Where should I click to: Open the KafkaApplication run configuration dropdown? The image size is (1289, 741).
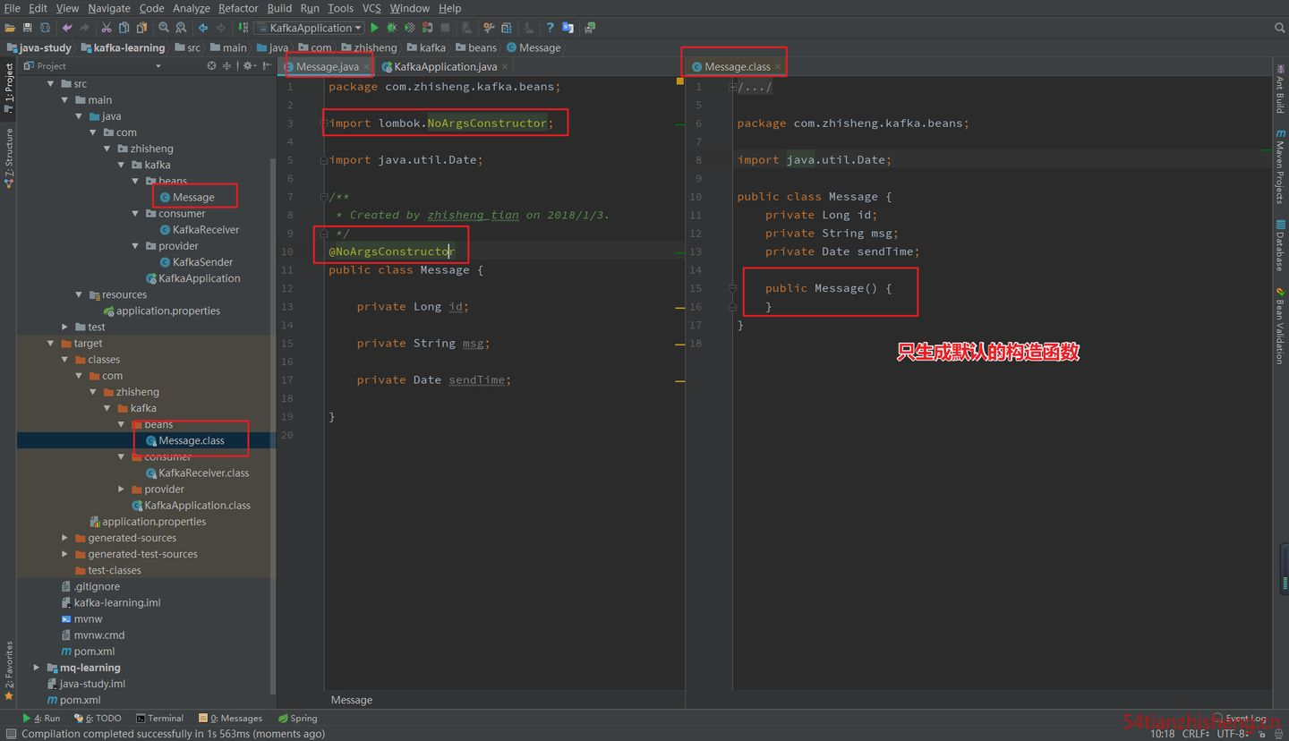[x=309, y=28]
